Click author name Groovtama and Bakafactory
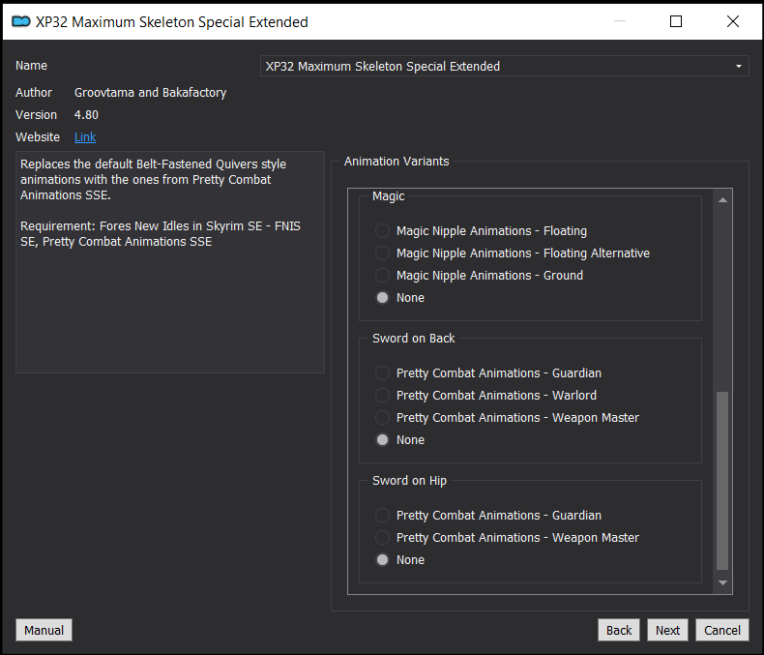This screenshot has height=655, width=764. click(x=150, y=93)
